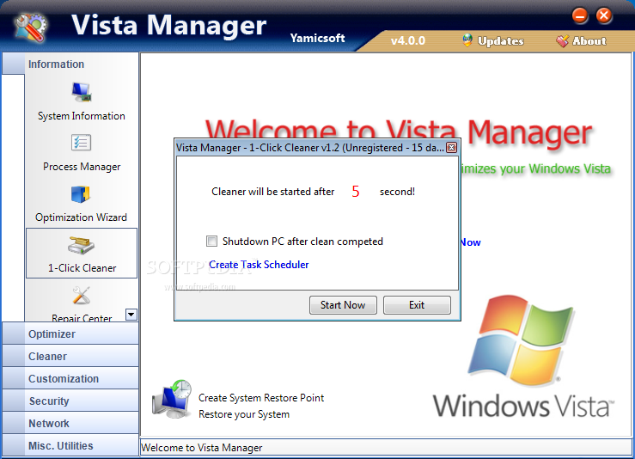Image resolution: width=635 pixels, height=459 pixels.
Task: Open System Information monitor icon
Action: click(82, 92)
